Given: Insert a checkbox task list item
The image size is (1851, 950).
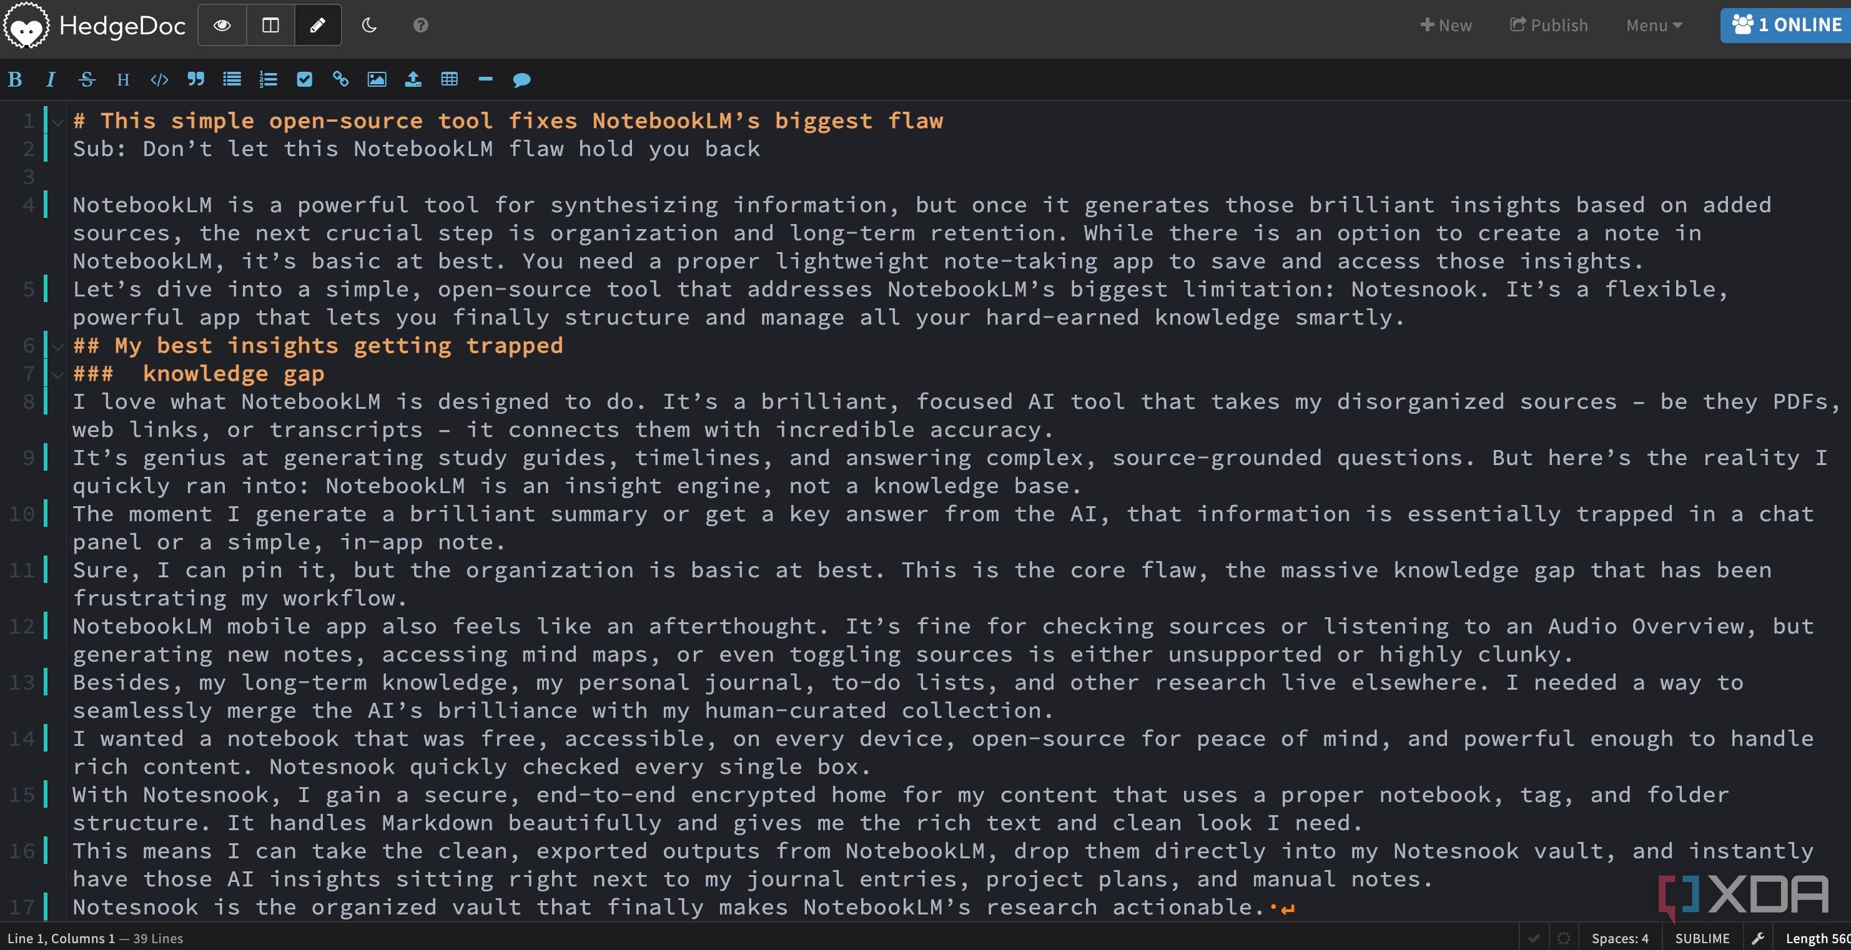Looking at the screenshot, I should click(x=304, y=80).
